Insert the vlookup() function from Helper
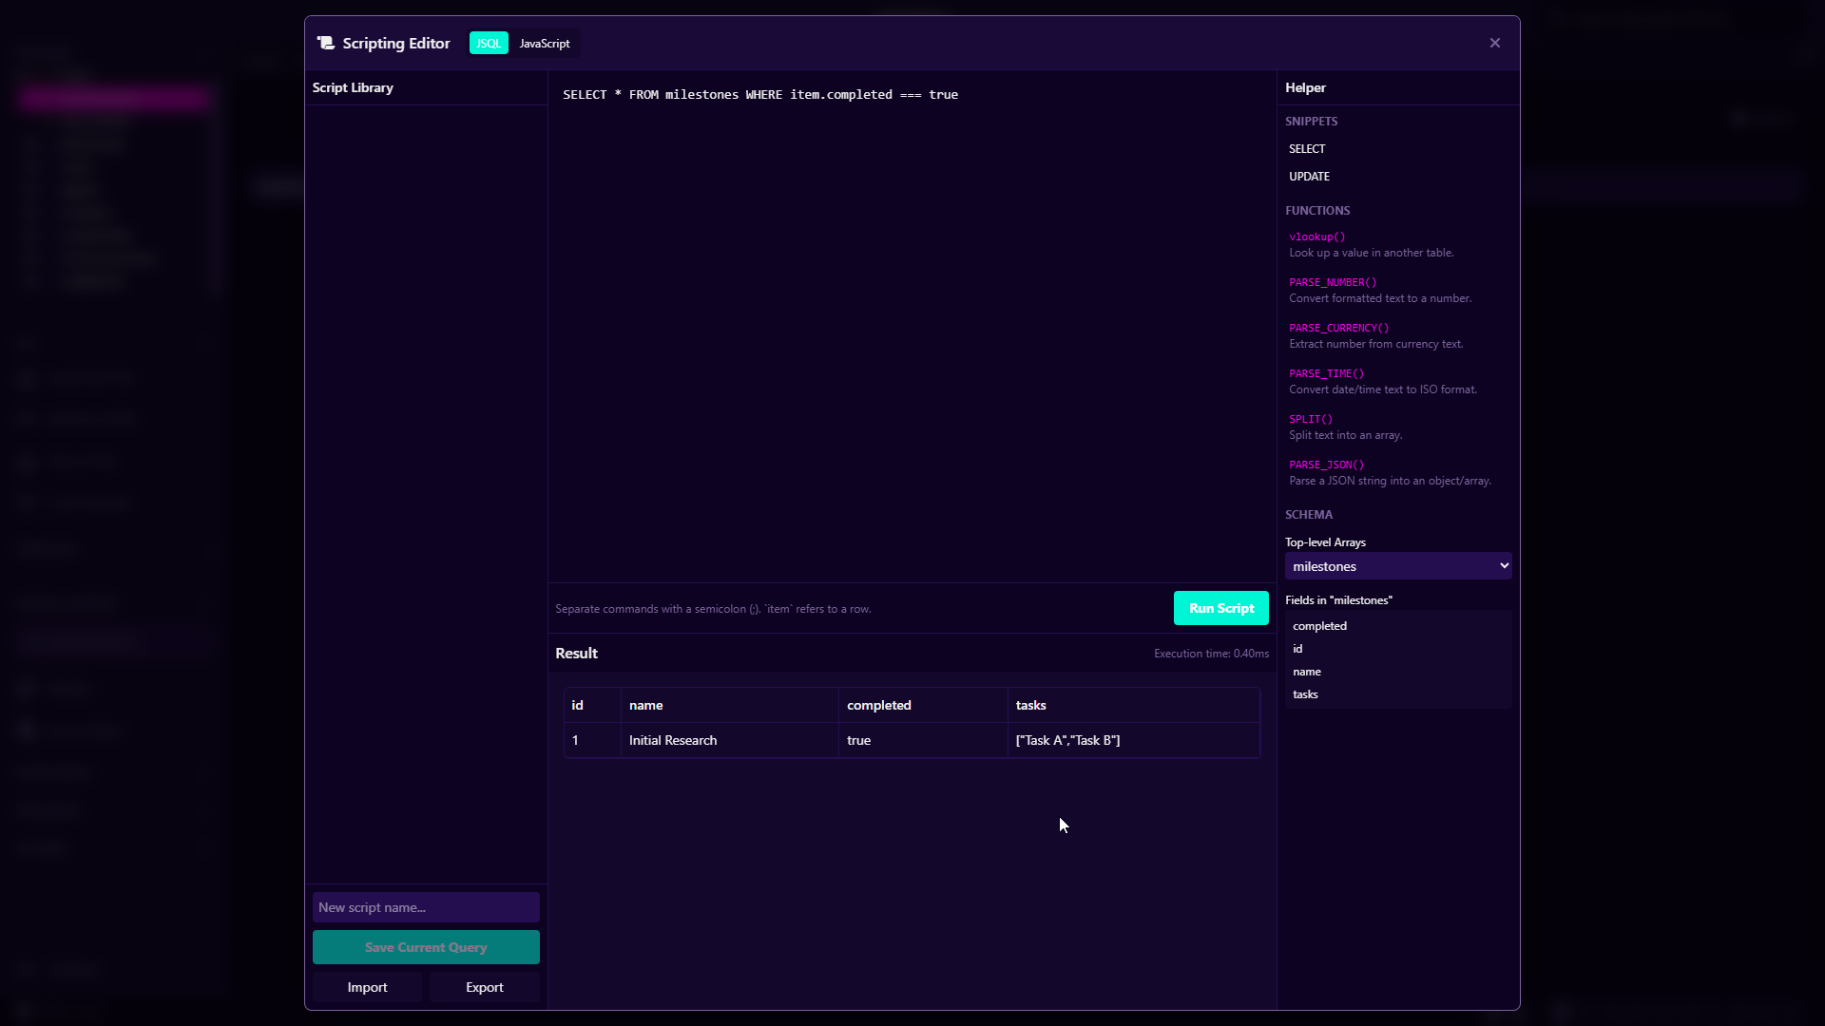Viewport: 1825px width, 1026px height. coord(1316,237)
